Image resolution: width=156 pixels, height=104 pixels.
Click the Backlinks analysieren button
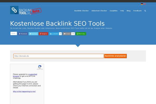point(115,56)
